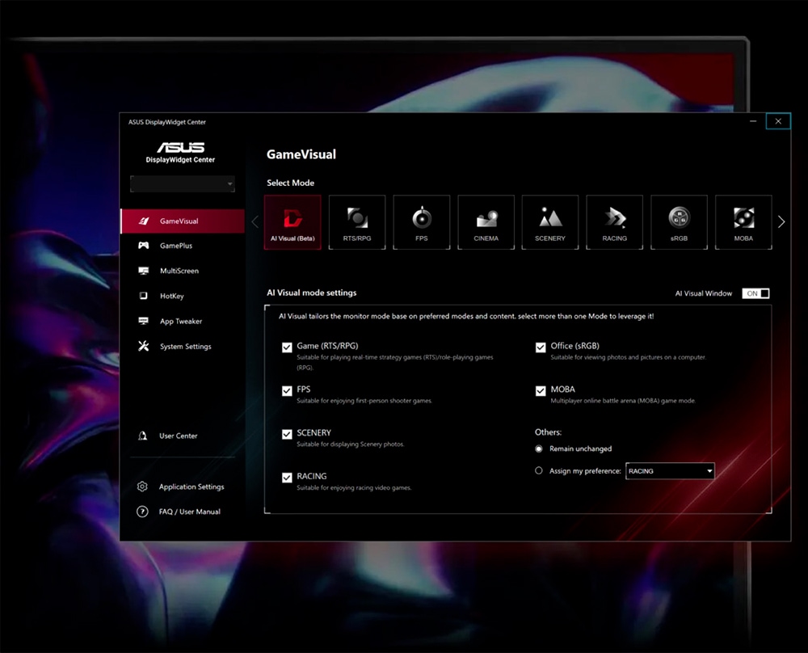Click the 'Select Mode' label

click(x=290, y=183)
